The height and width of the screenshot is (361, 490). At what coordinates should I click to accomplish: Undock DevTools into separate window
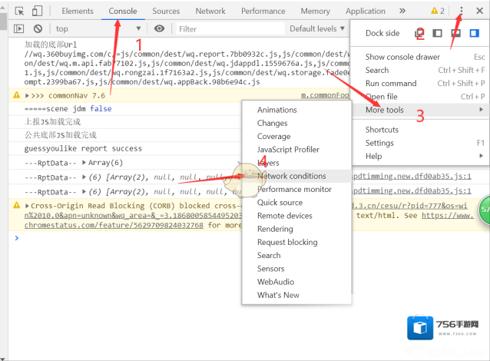click(x=419, y=33)
